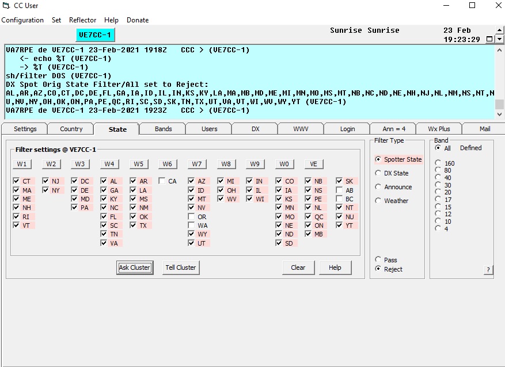The image size is (505, 367).
Task: Select the W4 call area button
Action: [x=109, y=164]
